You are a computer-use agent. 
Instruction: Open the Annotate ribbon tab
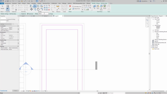pyautogui.click(x=34, y=3)
